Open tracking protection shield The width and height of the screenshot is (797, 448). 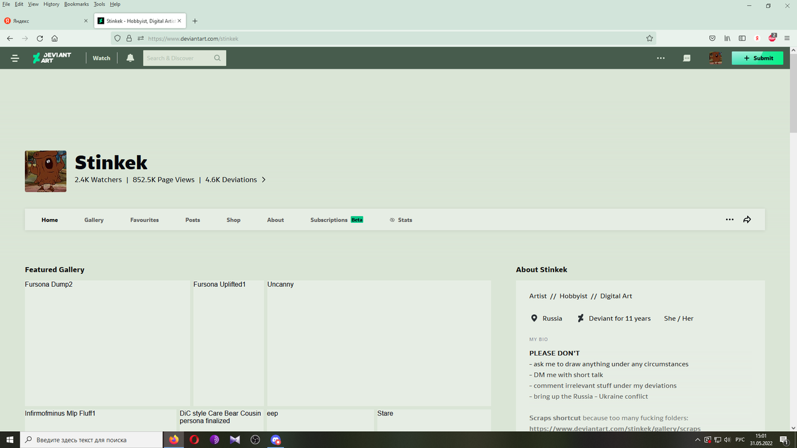pos(118,38)
